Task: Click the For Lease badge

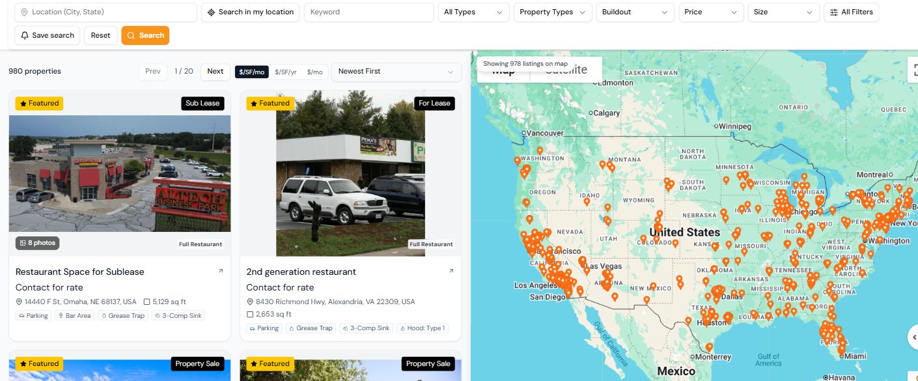Action: 434,103
